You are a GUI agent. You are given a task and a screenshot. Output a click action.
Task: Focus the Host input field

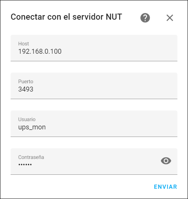(94, 48)
